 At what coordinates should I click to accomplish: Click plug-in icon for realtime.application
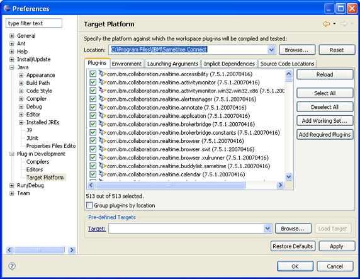pos(103,116)
